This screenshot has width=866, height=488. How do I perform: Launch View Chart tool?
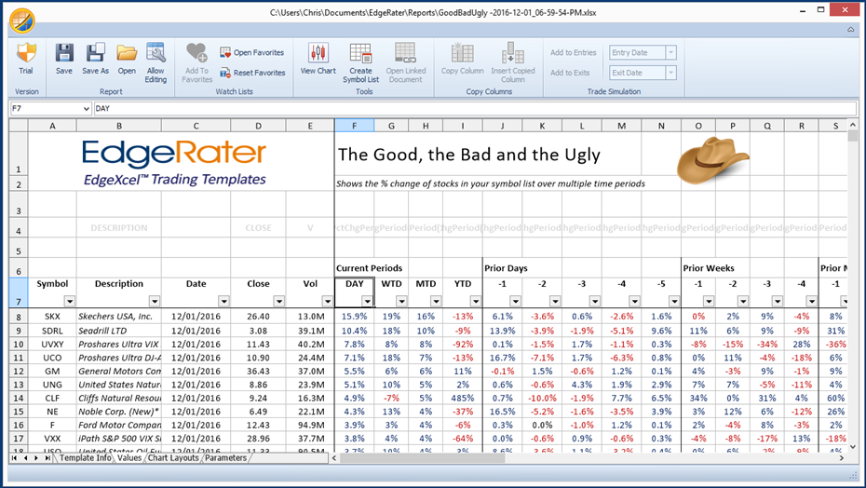pyautogui.click(x=318, y=54)
